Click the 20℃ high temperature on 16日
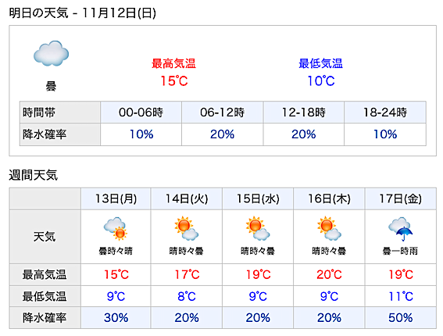443x336 pixels. coord(329,274)
